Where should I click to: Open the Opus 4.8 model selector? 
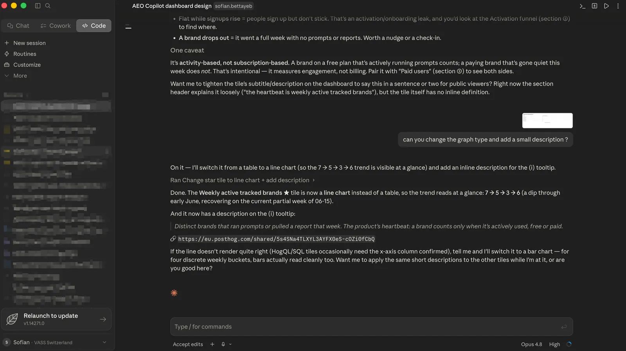[x=531, y=344]
